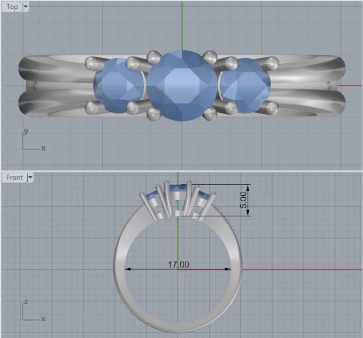Select the 17.00 diameter dimension text
363x338 pixels.
[178, 265]
